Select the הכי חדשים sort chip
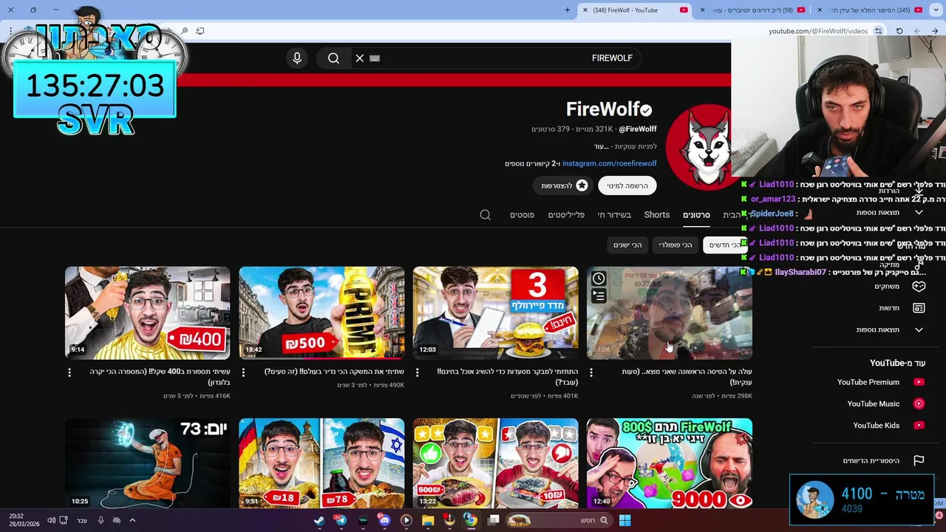The height and width of the screenshot is (532, 946). pos(725,245)
